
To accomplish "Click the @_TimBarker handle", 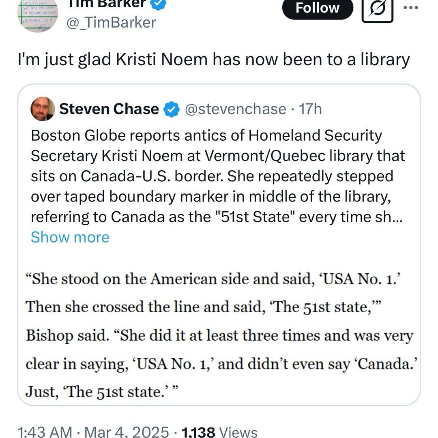I will tap(111, 22).
